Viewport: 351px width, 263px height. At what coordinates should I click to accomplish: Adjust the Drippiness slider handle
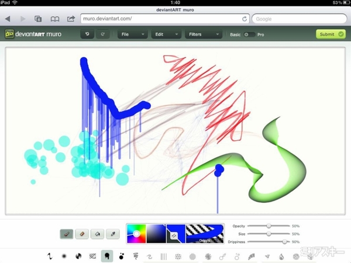pos(284,242)
